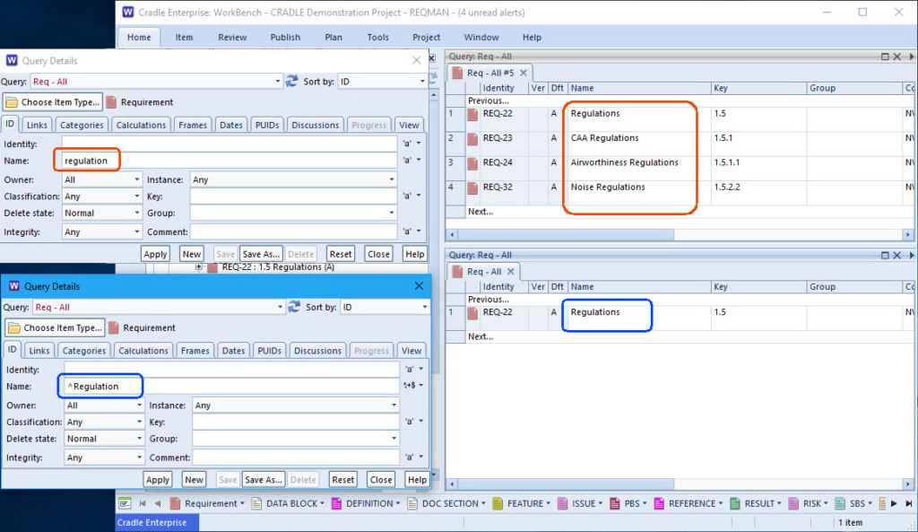Click the refresh icon in the upper Query Details dialog
918x532 pixels.
click(x=292, y=82)
